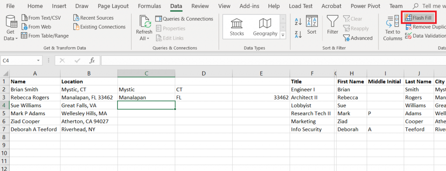
Task: Open the Load Test tab
Action: (x=301, y=6)
